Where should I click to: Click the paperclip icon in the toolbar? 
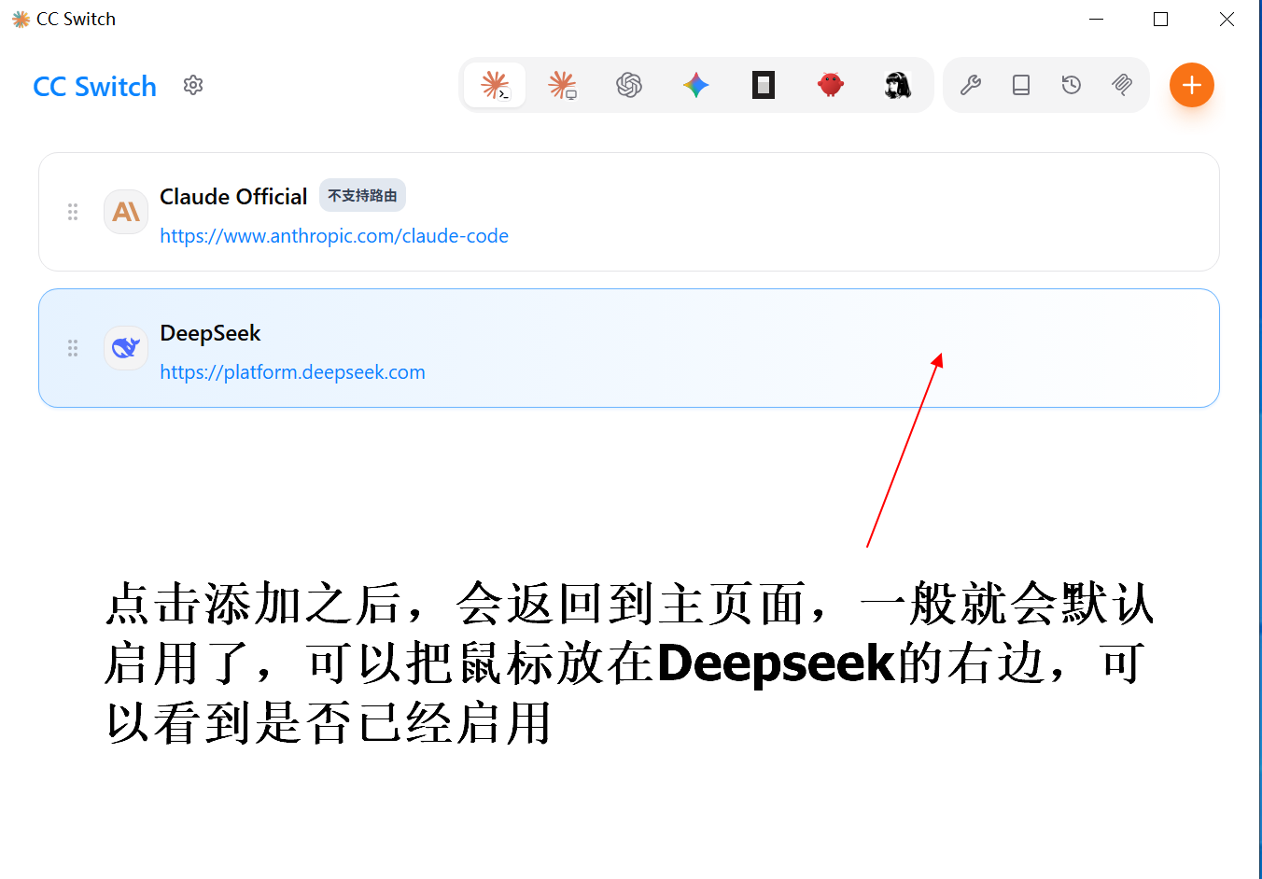point(1122,86)
